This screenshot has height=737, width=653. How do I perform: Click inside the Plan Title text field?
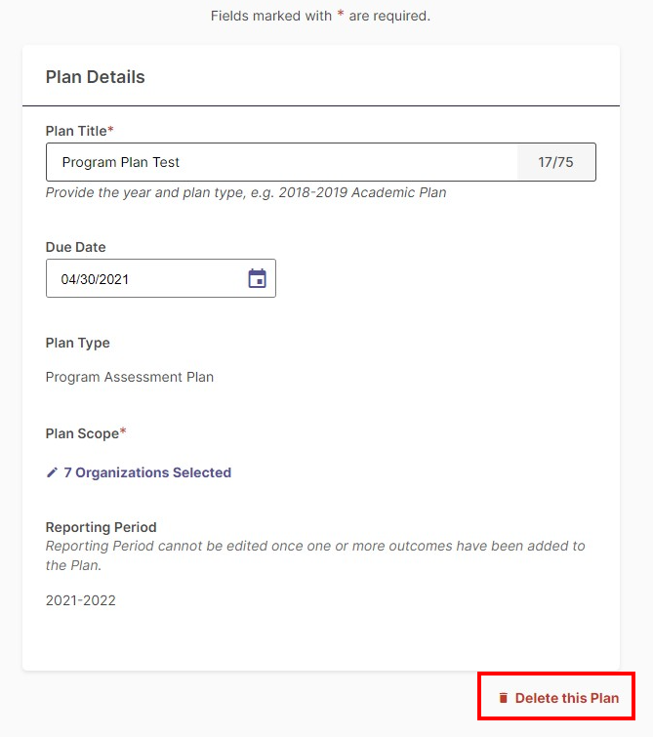[x=282, y=162]
